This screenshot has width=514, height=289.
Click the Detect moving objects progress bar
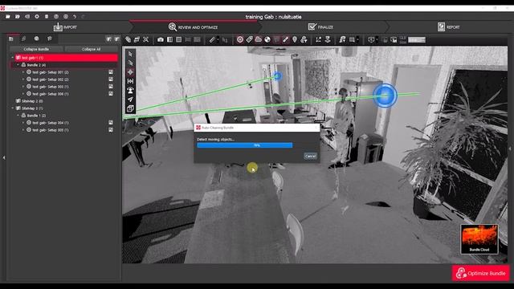pyautogui.click(x=244, y=145)
